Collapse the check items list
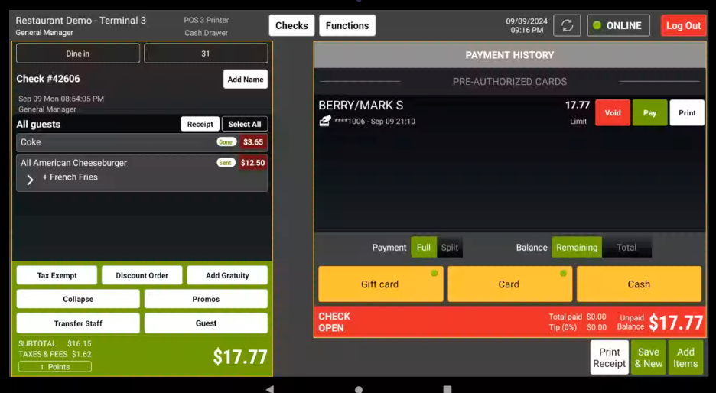Image resolution: width=716 pixels, height=393 pixels. pos(78,299)
